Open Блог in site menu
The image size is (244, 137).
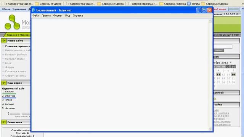point(8,63)
